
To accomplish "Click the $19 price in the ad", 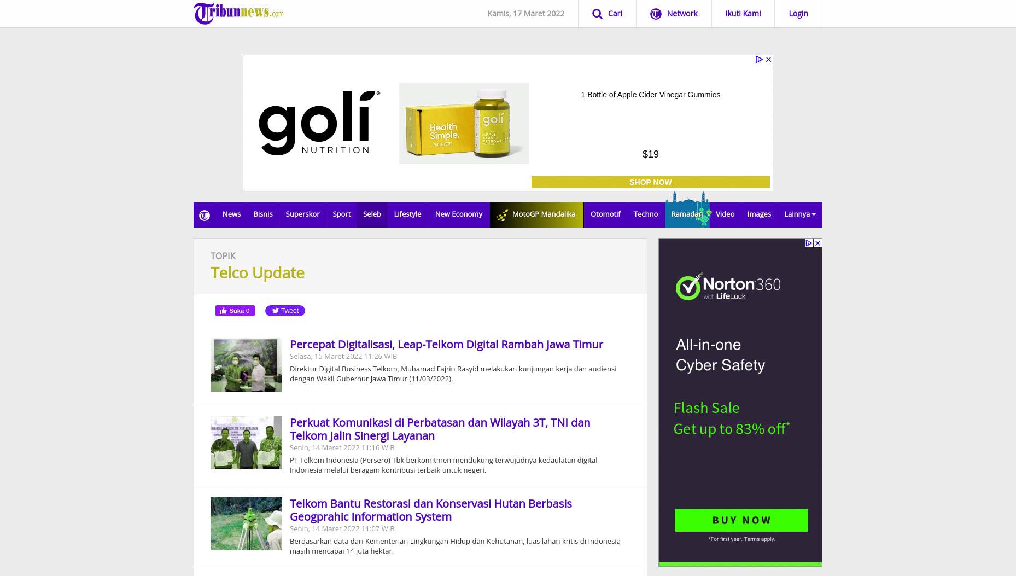I will pos(650,154).
